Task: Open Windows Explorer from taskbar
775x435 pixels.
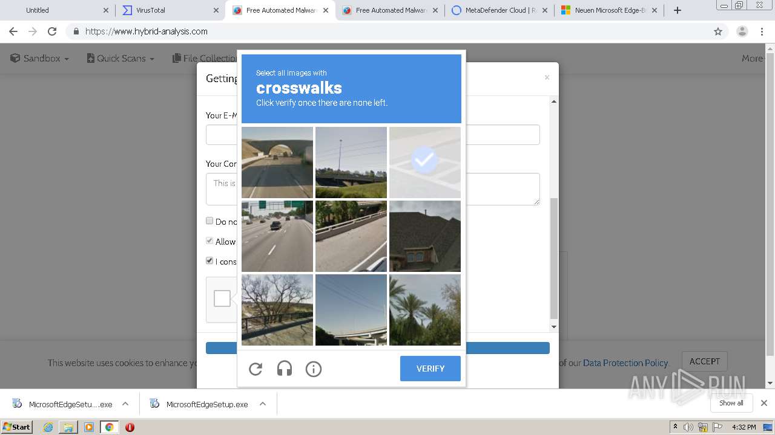Action: click(x=68, y=427)
